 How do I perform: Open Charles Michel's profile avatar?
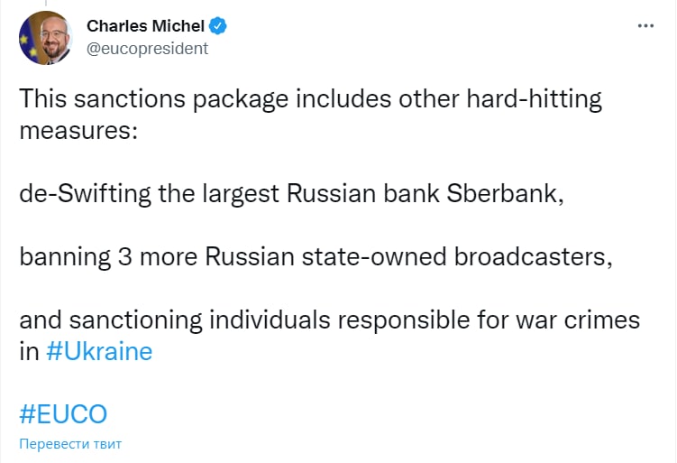[45, 37]
